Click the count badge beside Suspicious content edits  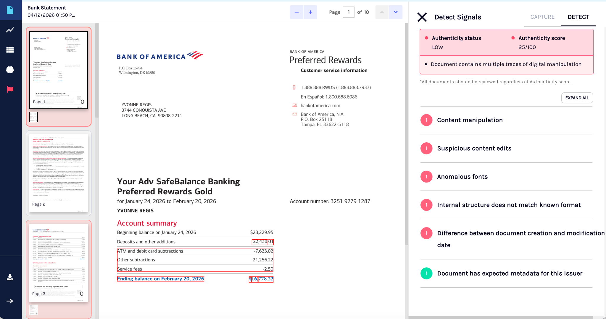point(426,148)
